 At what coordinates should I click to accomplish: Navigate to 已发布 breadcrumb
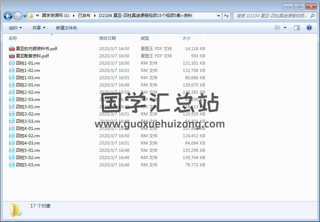84,16
